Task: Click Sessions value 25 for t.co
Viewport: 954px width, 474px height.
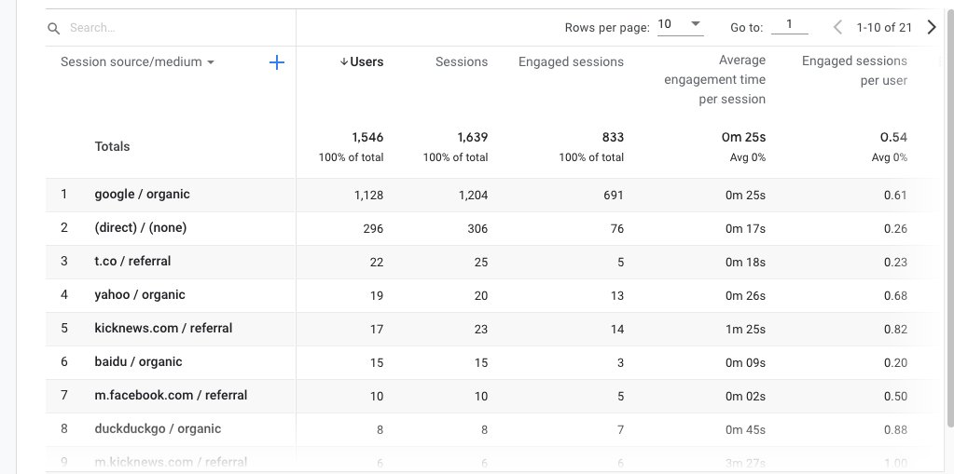Action: coord(480,263)
